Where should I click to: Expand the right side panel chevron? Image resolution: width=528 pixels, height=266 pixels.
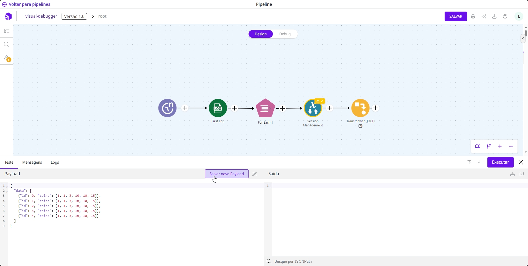(x=523, y=39)
